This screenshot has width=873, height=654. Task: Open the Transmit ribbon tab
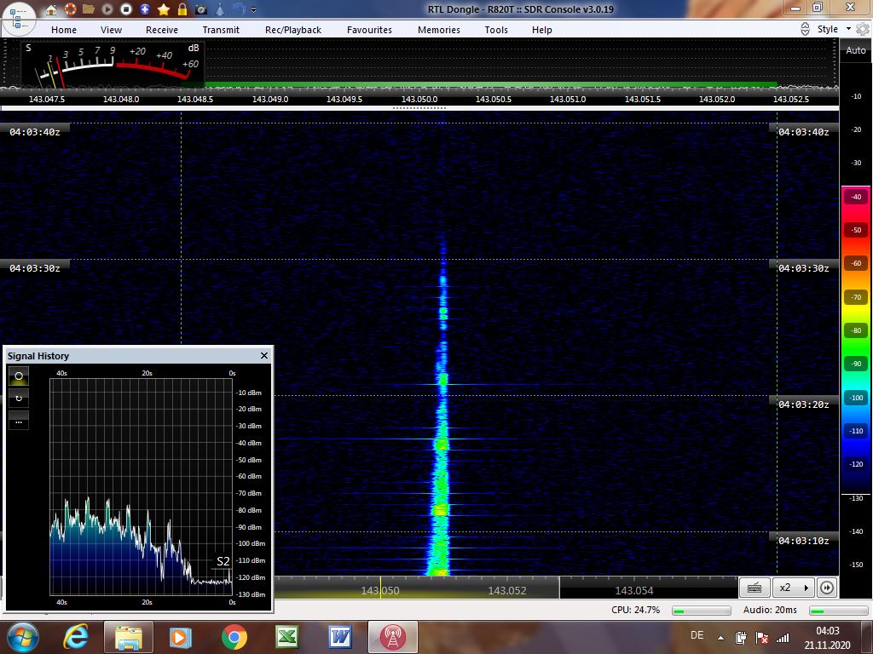coord(221,30)
